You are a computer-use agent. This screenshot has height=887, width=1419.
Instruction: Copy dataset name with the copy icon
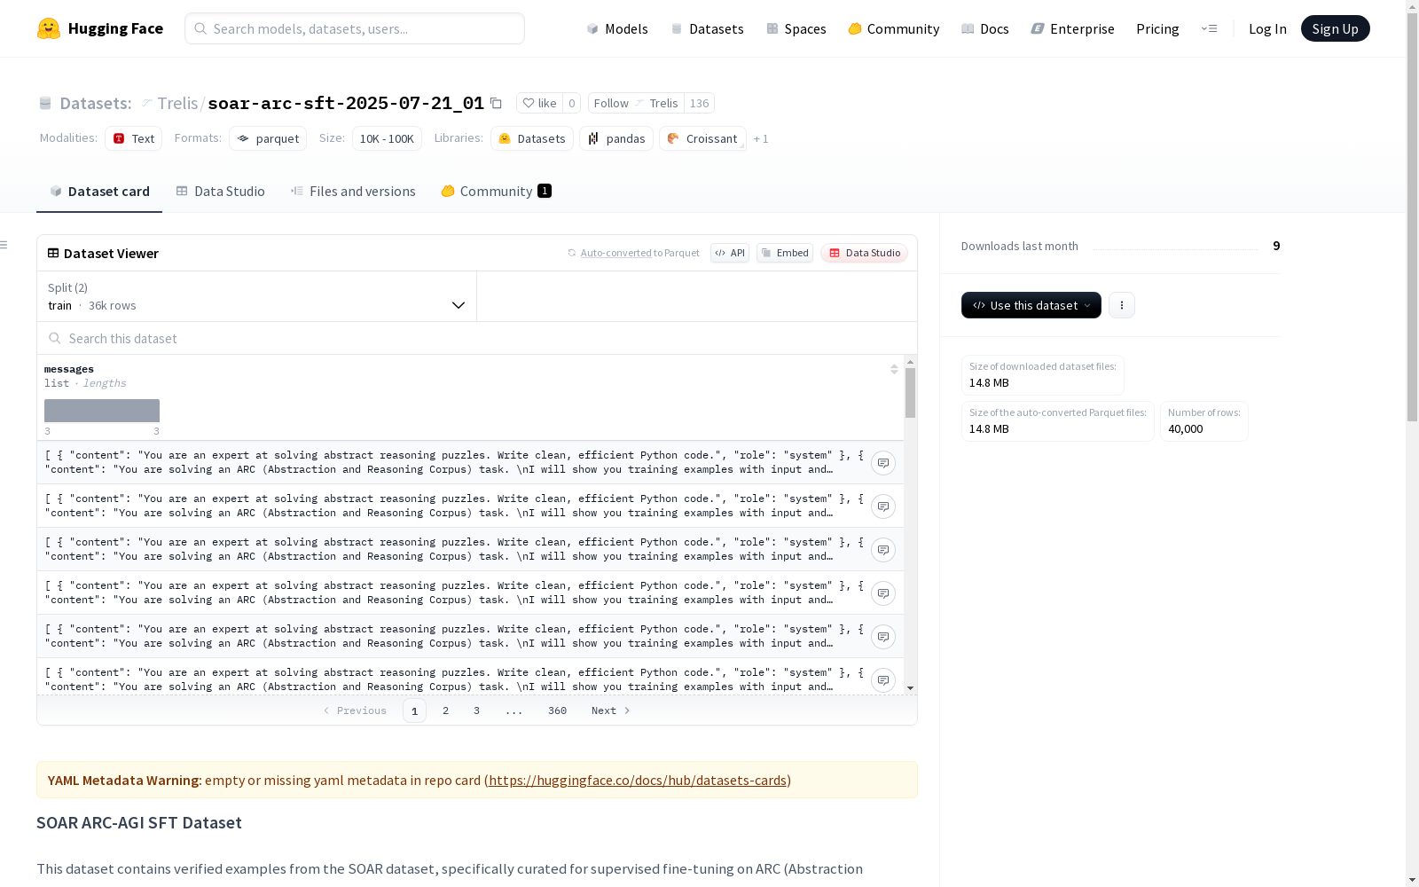496,104
